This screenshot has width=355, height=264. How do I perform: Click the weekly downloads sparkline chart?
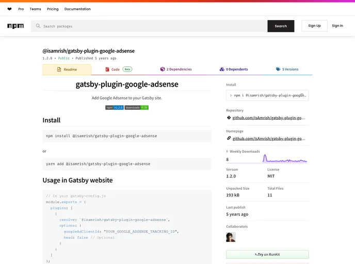(x=285, y=158)
